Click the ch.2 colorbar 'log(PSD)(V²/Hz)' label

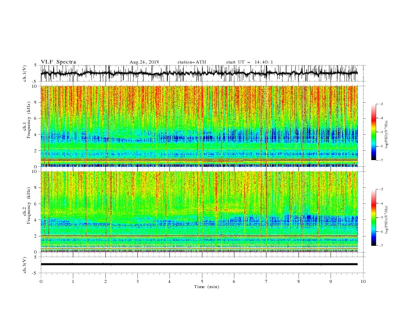(387, 219)
